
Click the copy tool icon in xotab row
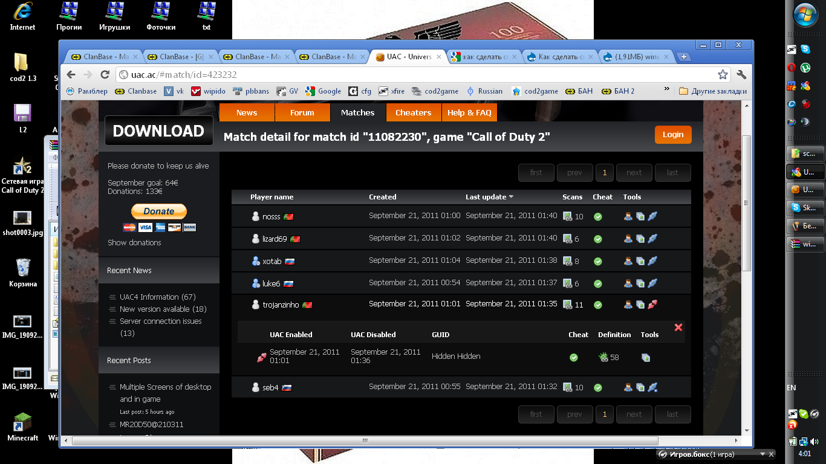[640, 261]
